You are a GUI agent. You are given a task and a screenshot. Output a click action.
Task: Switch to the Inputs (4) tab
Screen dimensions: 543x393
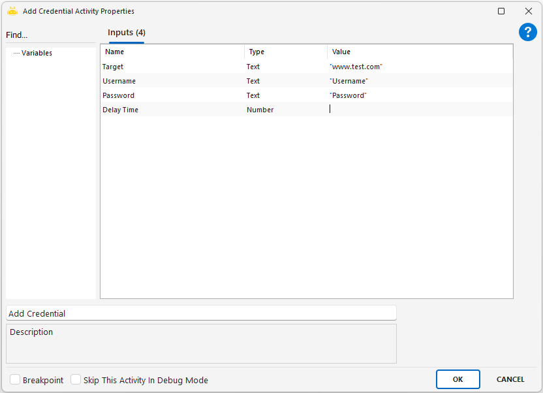pyautogui.click(x=127, y=33)
